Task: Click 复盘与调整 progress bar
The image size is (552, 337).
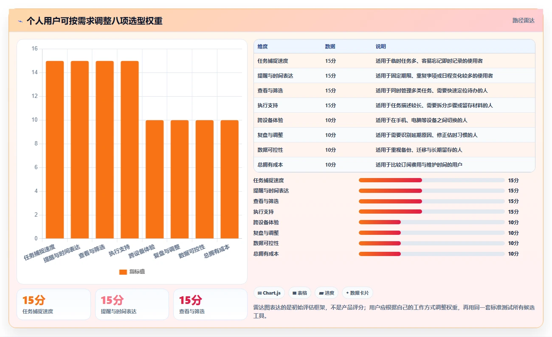Action: [432, 233]
